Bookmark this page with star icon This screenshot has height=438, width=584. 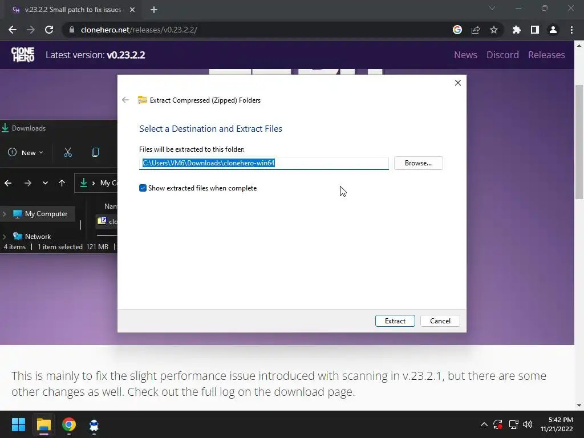tap(494, 30)
